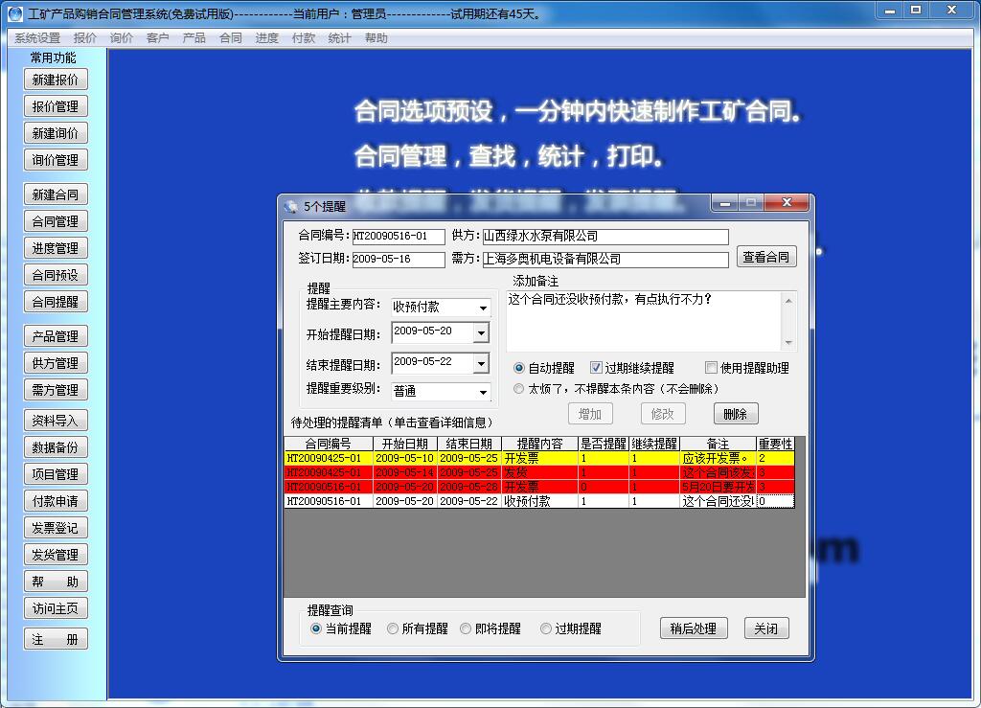Click the 合同提醒 sidebar button

click(x=56, y=302)
